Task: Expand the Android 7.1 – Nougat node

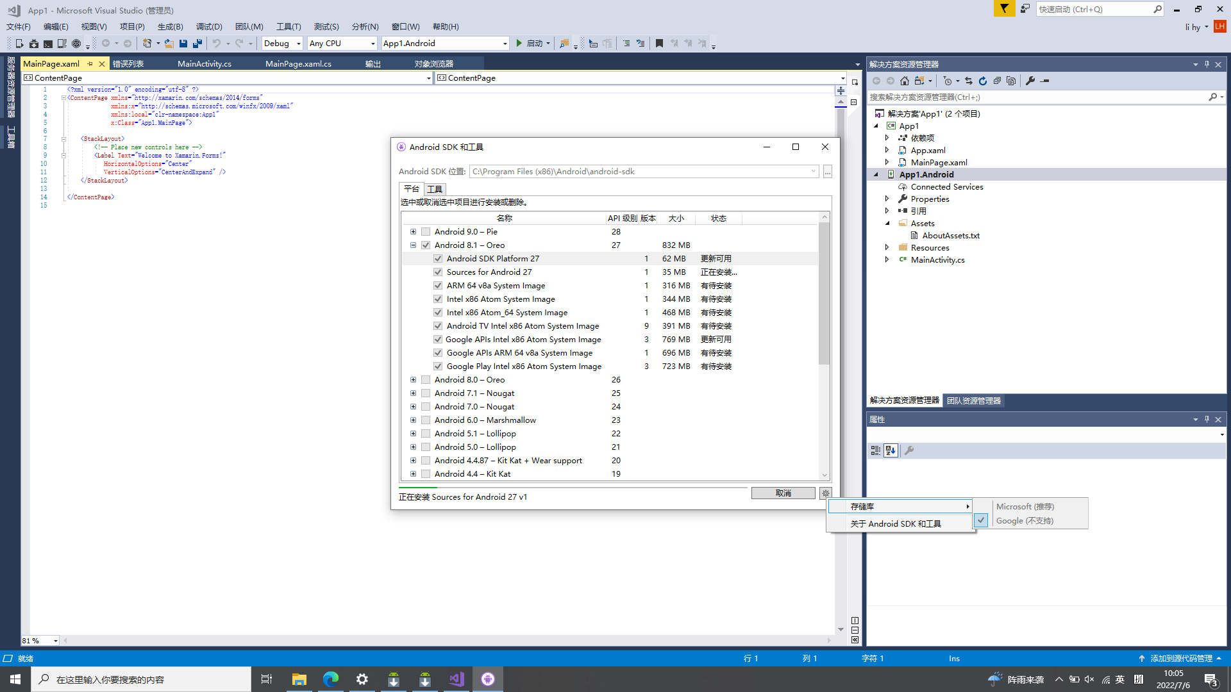Action: click(x=413, y=393)
